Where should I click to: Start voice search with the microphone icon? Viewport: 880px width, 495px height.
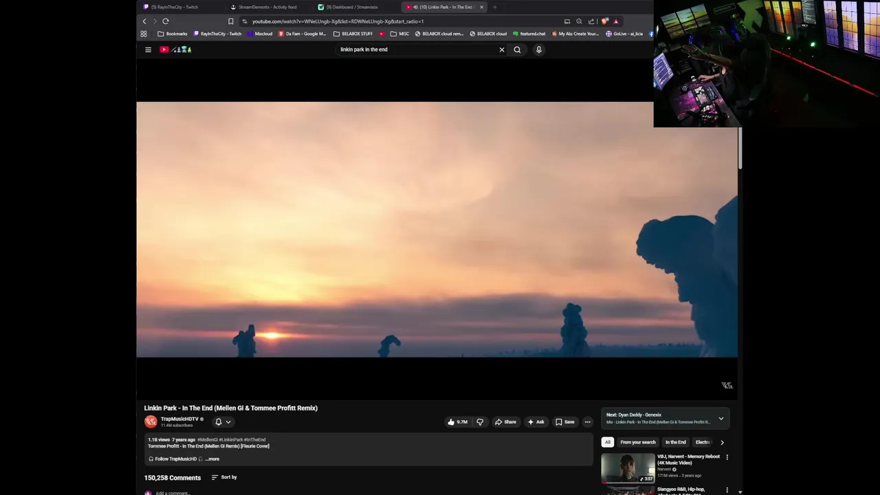(539, 49)
